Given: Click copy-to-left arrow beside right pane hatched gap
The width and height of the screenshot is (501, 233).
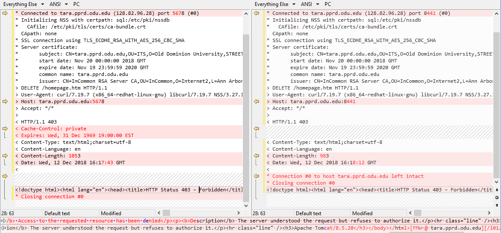Looking at the screenshot, I should click(x=256, y=128).
